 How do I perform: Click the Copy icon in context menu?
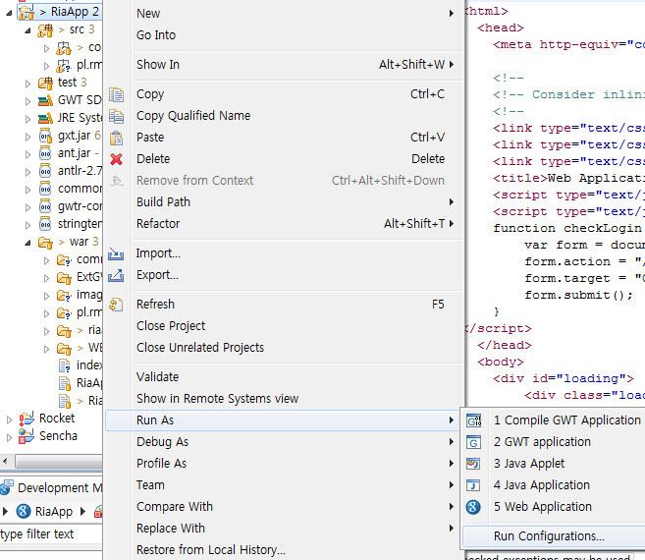point(117,94)
